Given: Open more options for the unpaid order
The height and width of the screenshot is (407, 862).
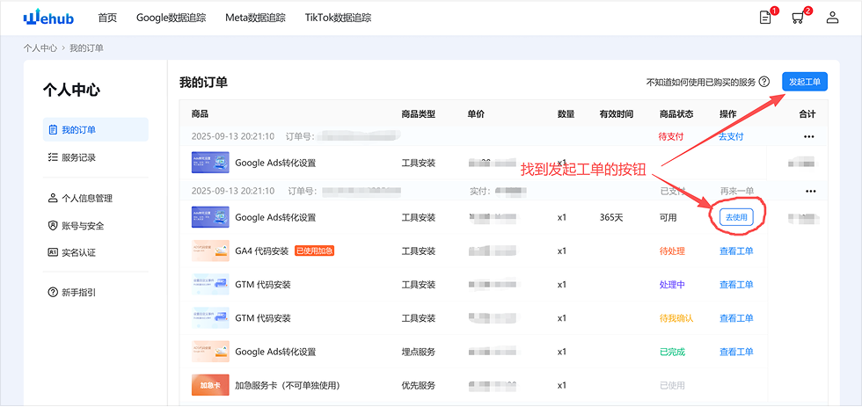Looking at the screenshot, I should pos(808,136).
